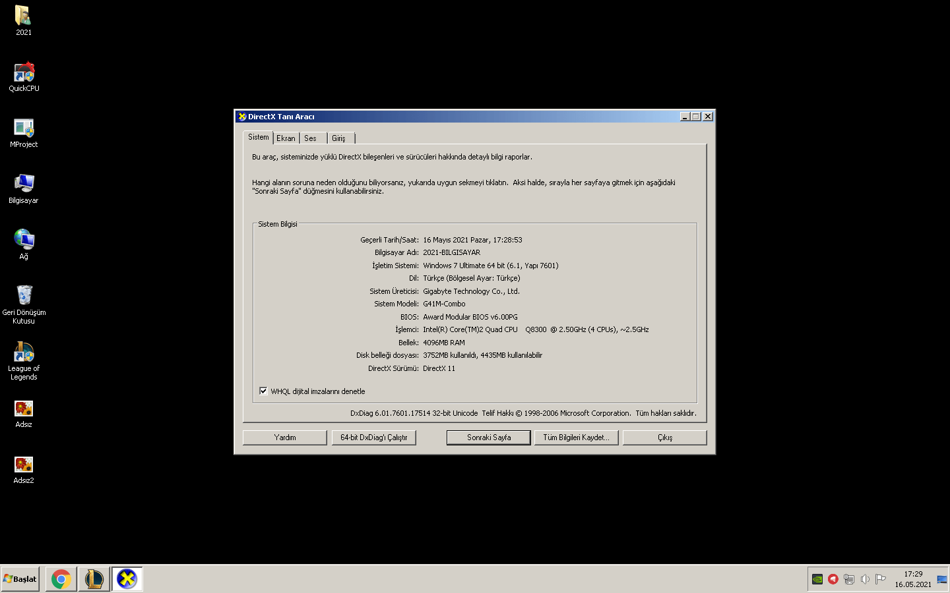This screenshot has width=950, height=593.
Task: Click the language value 'Türkçe (Bölgesel Ayar: Türkçe)'
Action: (x=472, y=278)
